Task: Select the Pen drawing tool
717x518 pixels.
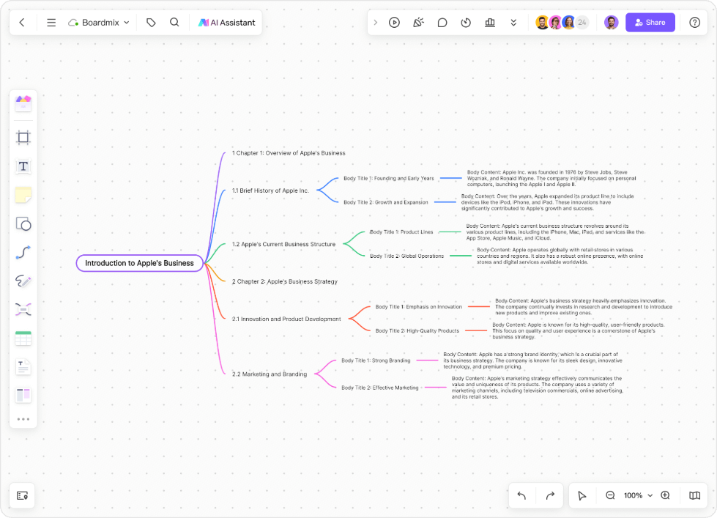Action: pyautogui.click(x=23, y=281)
